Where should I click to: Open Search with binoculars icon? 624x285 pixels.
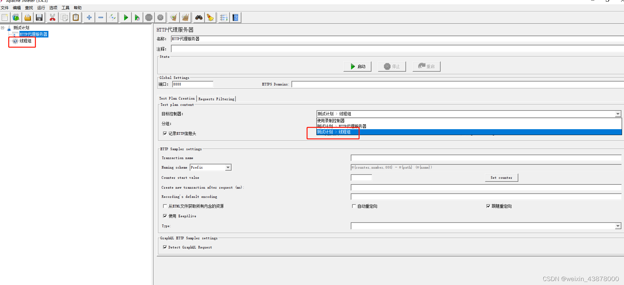(199, 17)
